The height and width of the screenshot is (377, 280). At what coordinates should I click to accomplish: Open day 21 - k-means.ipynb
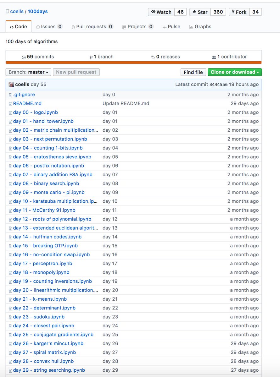40,299
